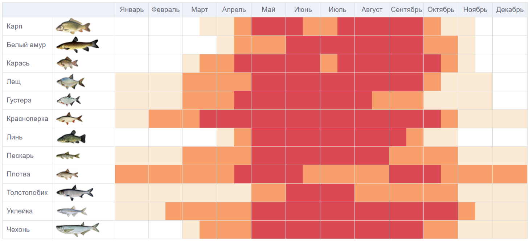This screenshot has width=529, height=241.
Task: Click the Чехонь fish picture
Action: [77, 229]
